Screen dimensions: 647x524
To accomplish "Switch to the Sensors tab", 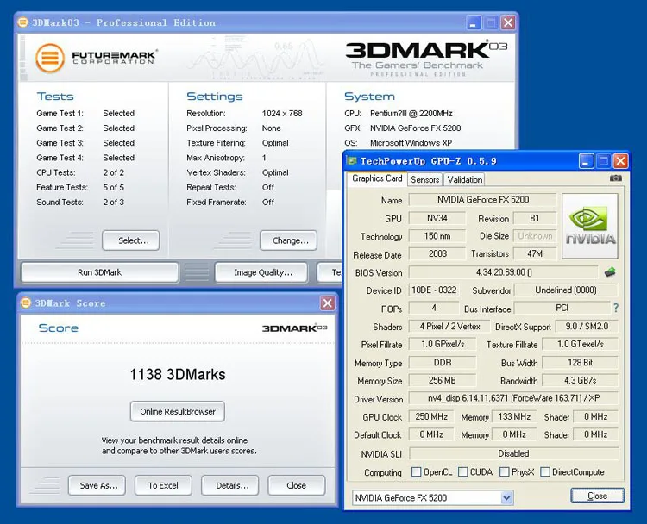I will (x=425, y=180).
